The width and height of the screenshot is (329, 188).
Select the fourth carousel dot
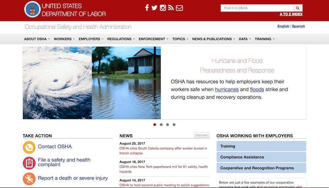[x=174, y=124]
